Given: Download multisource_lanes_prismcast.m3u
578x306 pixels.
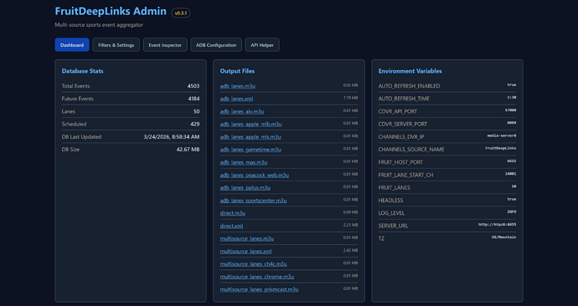Looking at the screenshot, I should point(259,289).
